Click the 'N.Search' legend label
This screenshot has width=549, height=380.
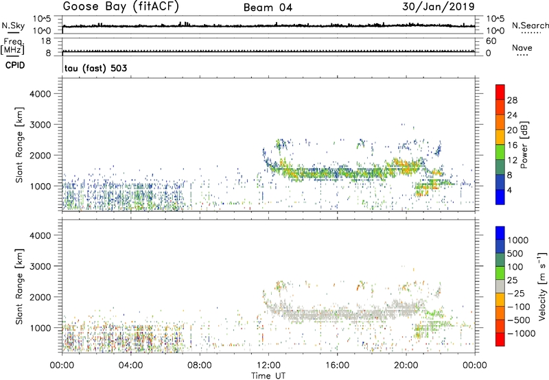(530, 25)
